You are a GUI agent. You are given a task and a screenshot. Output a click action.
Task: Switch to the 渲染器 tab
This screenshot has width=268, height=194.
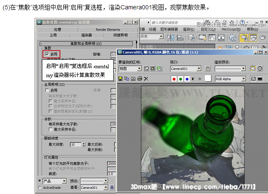pos(86,35)
